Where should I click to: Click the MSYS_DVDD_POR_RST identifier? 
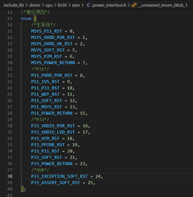pos(53,38)
